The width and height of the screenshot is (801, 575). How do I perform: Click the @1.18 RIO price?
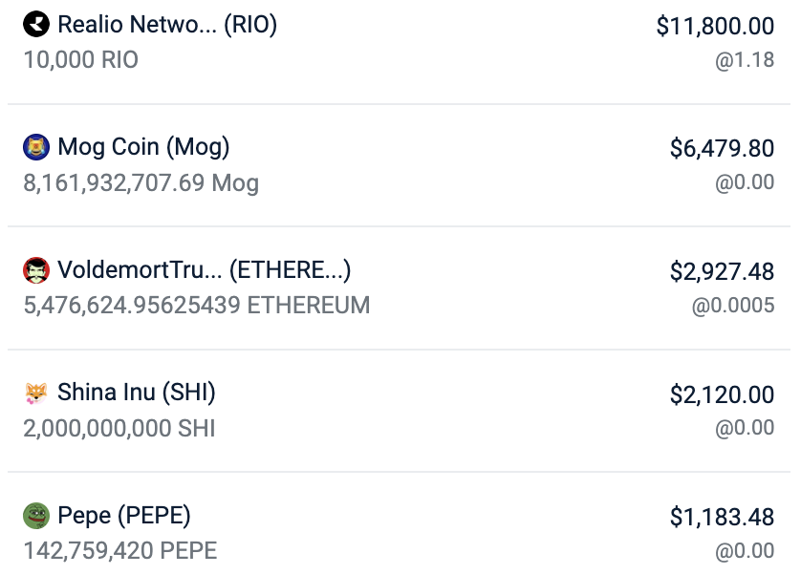tap(745, 60)
